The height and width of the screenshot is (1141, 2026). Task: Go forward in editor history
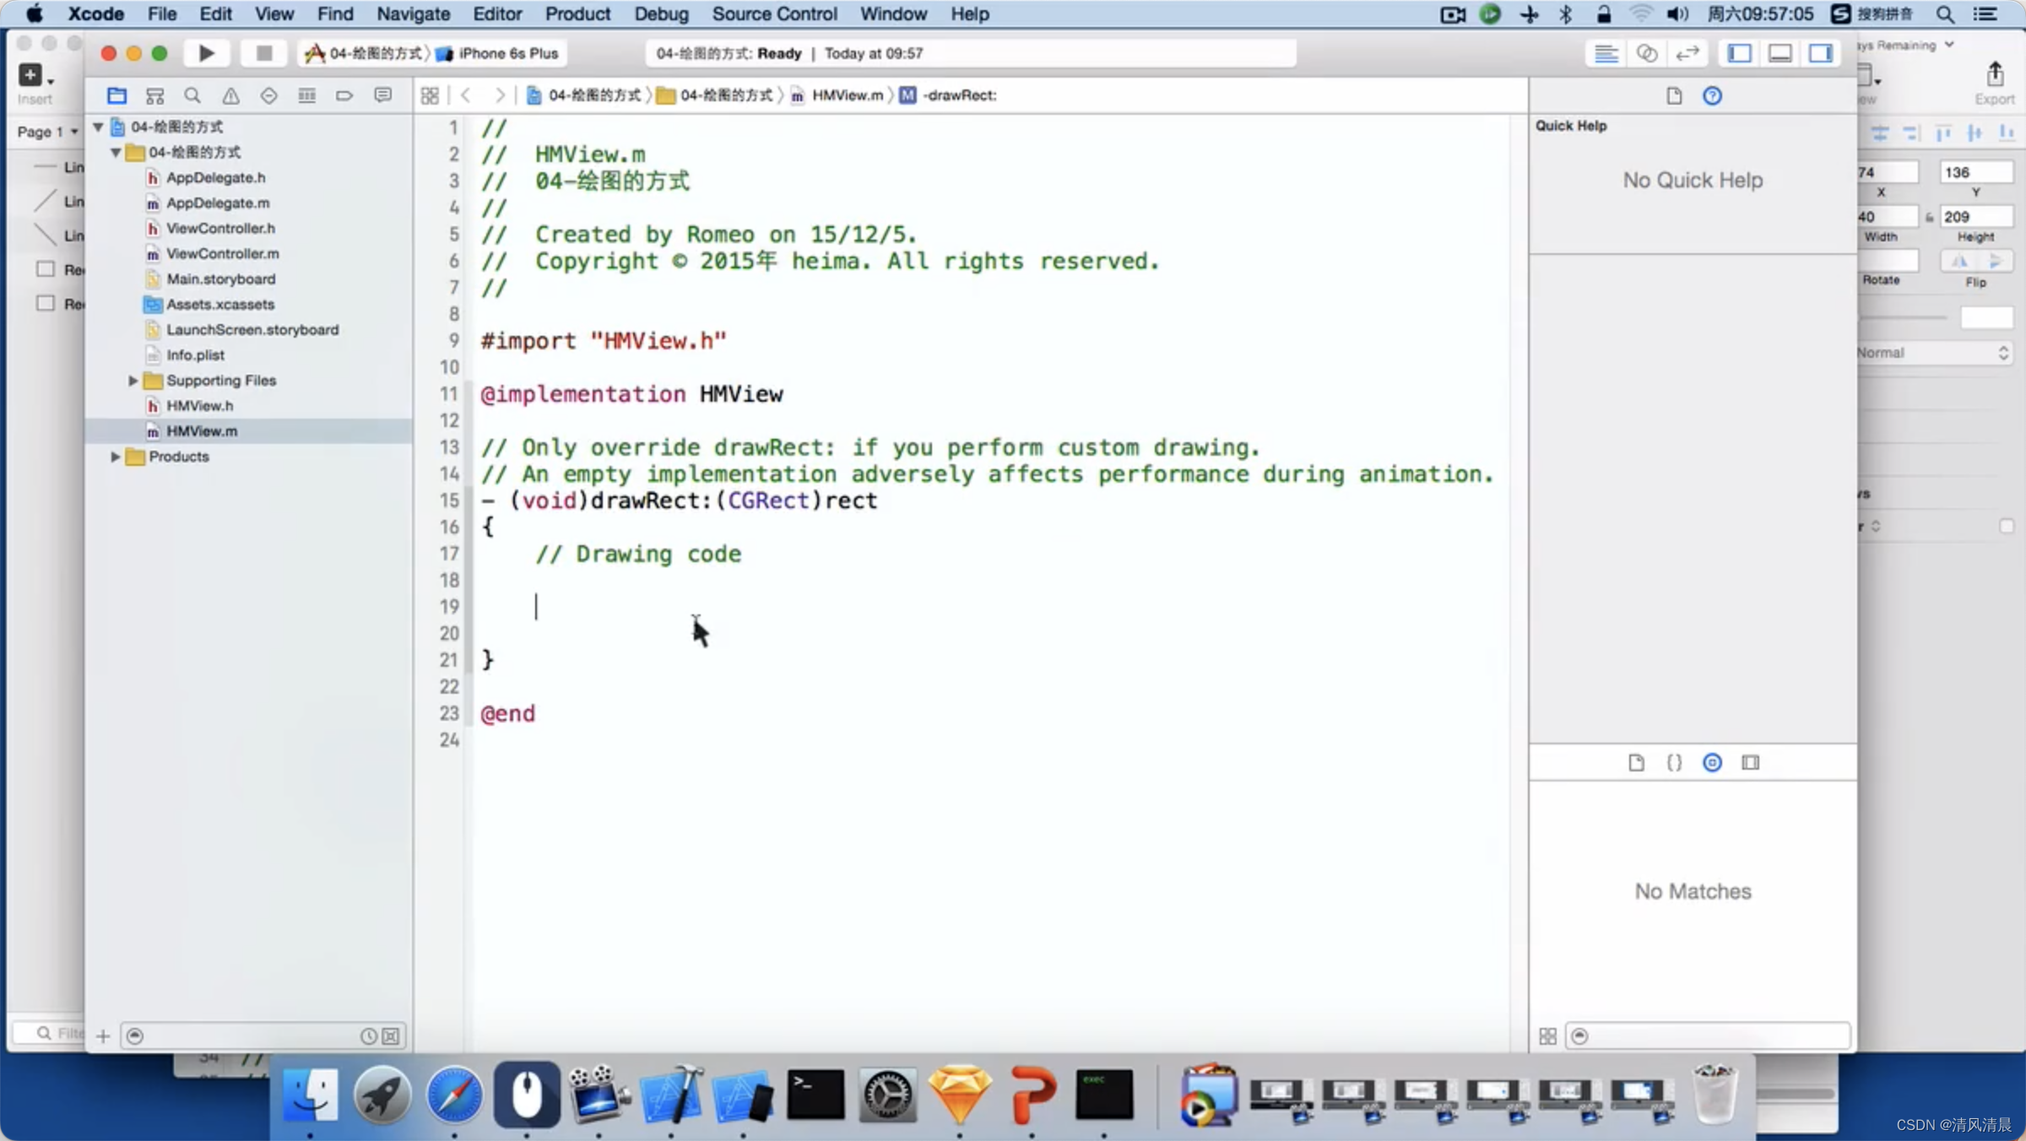pos(500,95)
